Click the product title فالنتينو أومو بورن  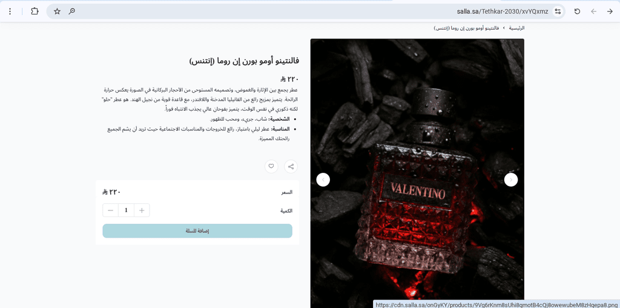244,61
